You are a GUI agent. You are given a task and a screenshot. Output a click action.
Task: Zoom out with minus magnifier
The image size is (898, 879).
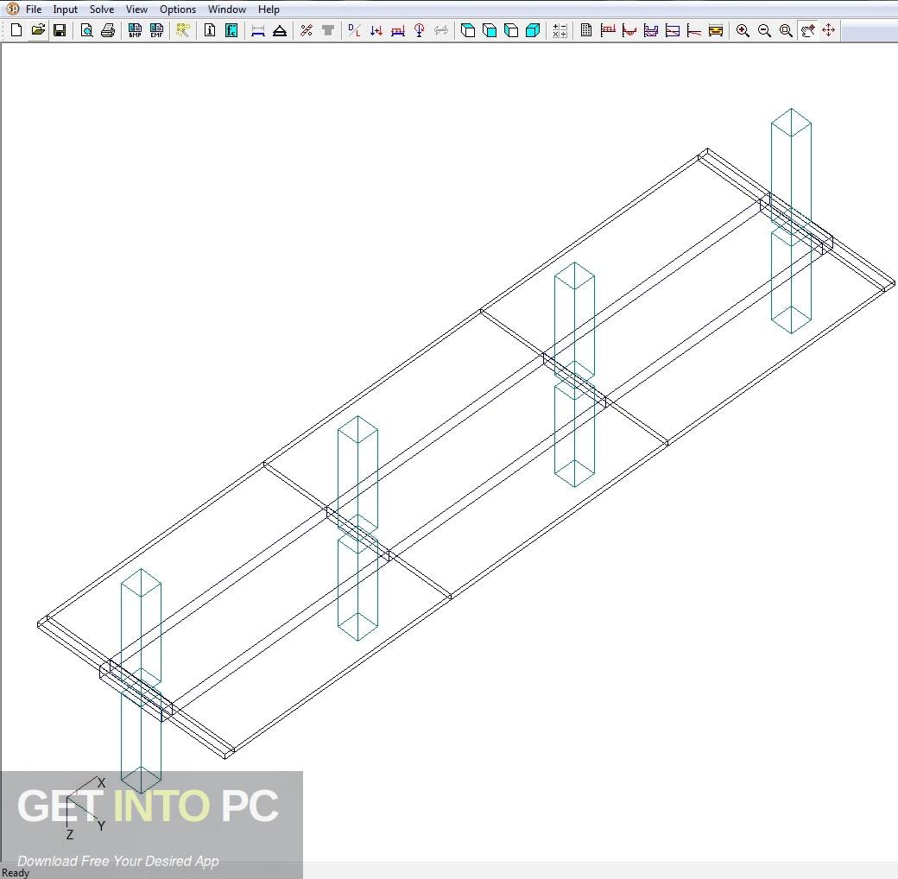point(764,30)
